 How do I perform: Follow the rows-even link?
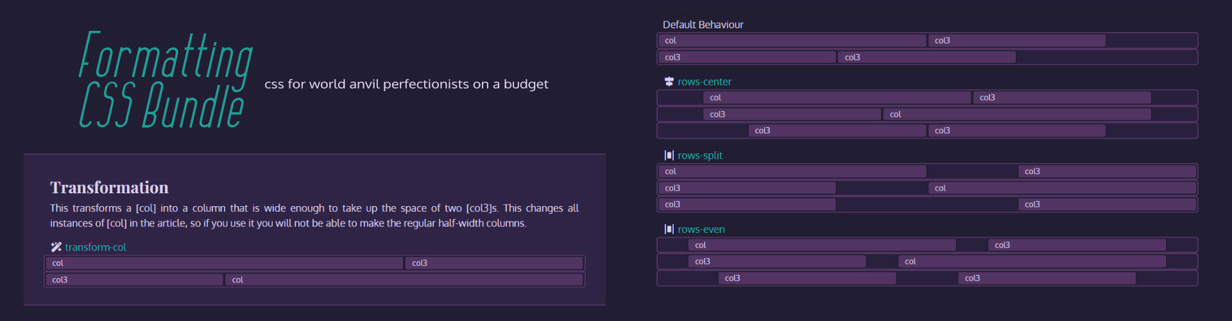pos(701,229)
